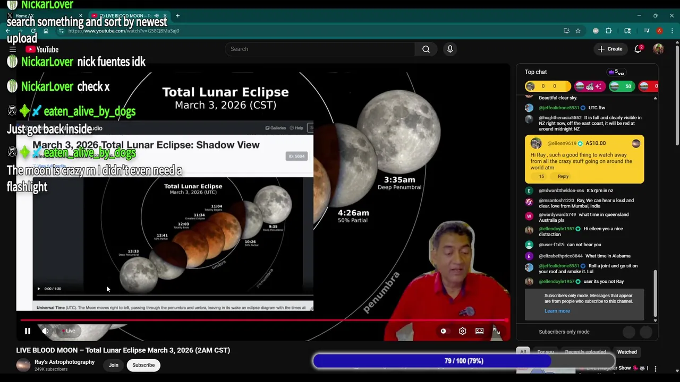Click the youtube.com address bar URL
Screen dimensions: 680x382
coord(124,31)
